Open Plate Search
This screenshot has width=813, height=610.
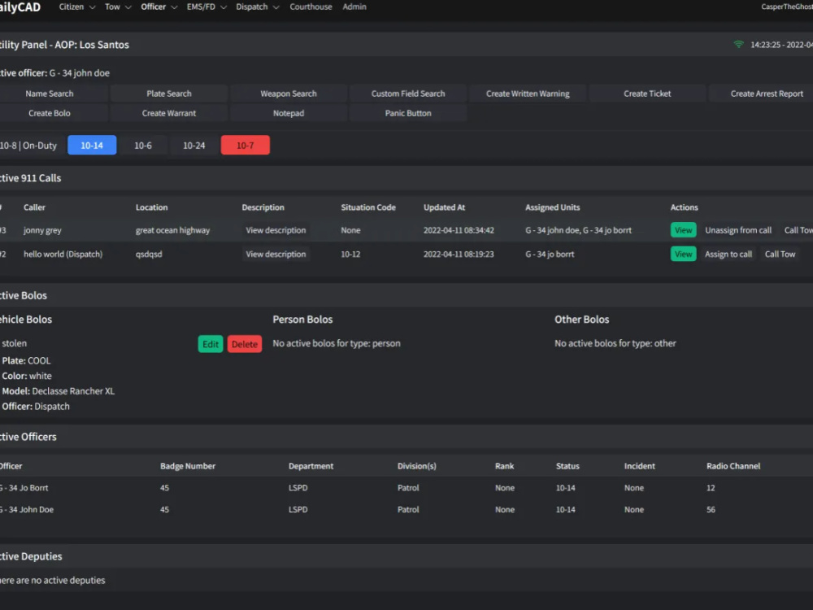click(x=169, y=94)
